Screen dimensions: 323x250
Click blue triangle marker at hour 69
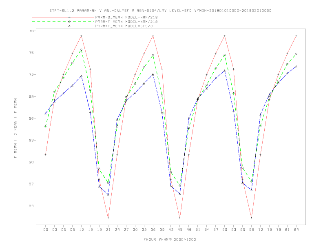point(252,190)
